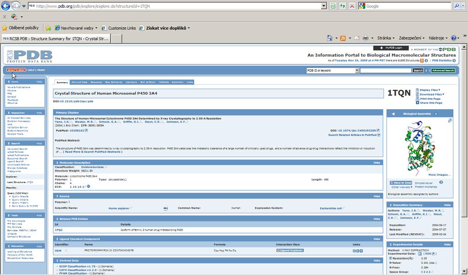Click the green Advanced Search button
The height and width of the screenshot is (275, 468).
[x=443, y=71]
